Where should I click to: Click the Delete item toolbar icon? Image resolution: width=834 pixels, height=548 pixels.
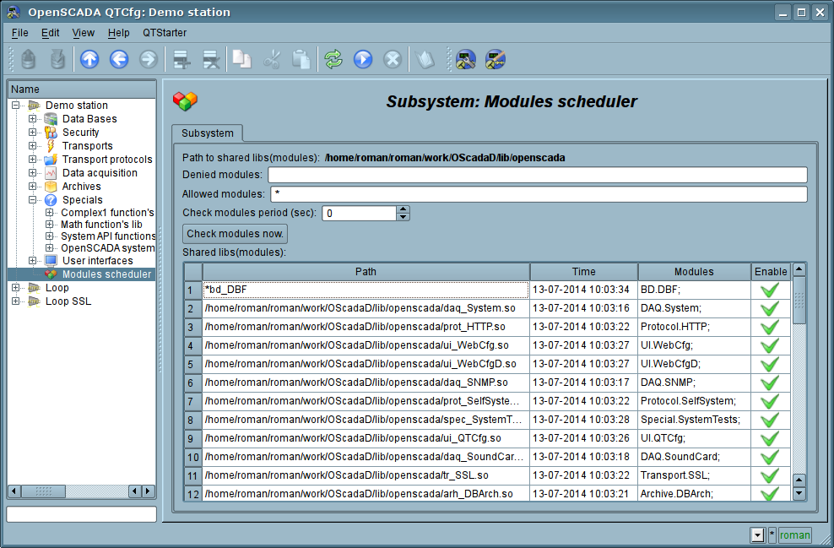[211, 59]
